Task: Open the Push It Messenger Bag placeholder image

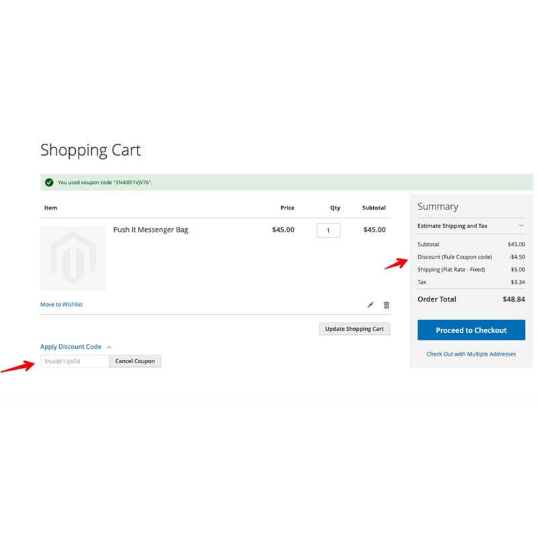Action: pyautogui.click(x=73, y=258)
